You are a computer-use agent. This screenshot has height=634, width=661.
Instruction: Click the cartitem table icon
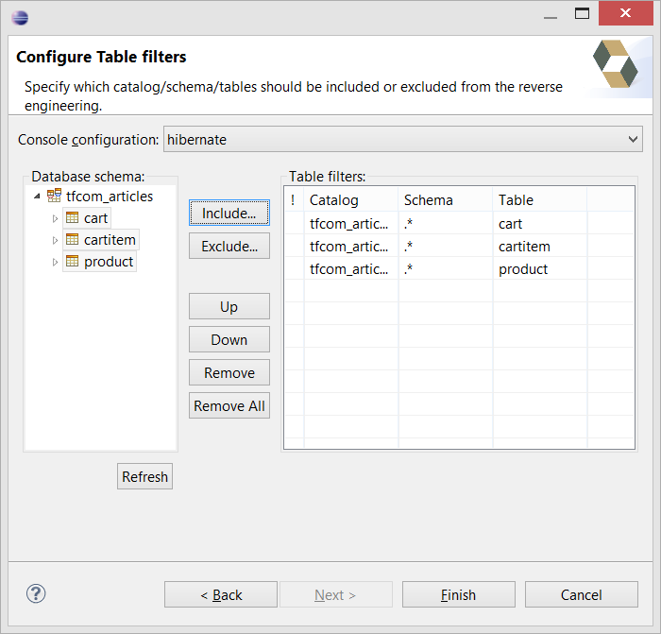(72, 240)
